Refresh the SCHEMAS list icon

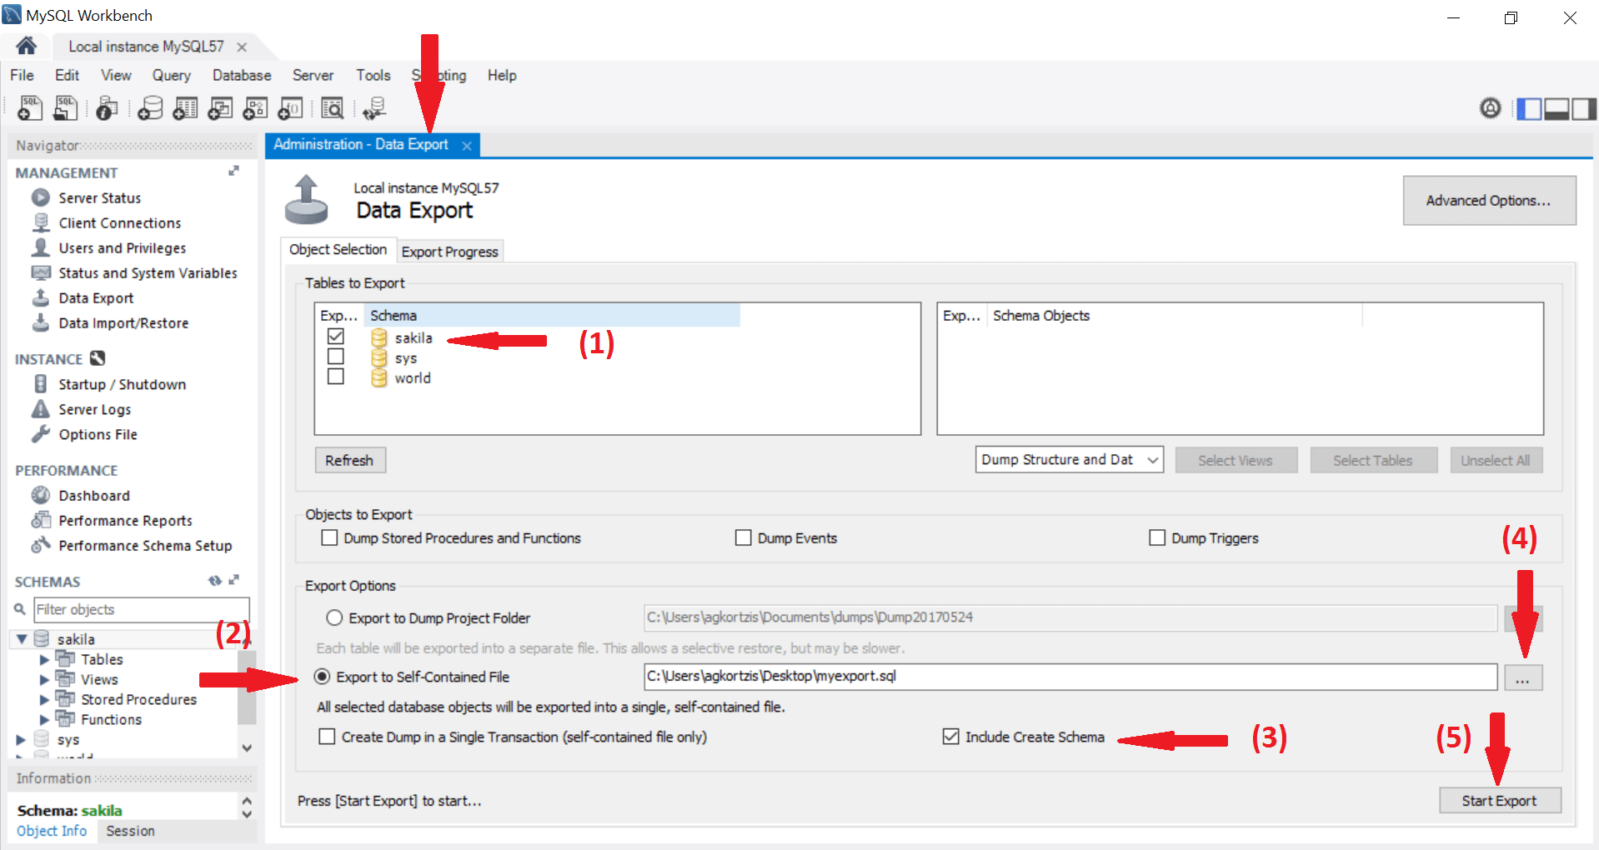click(x=215, y=581)
